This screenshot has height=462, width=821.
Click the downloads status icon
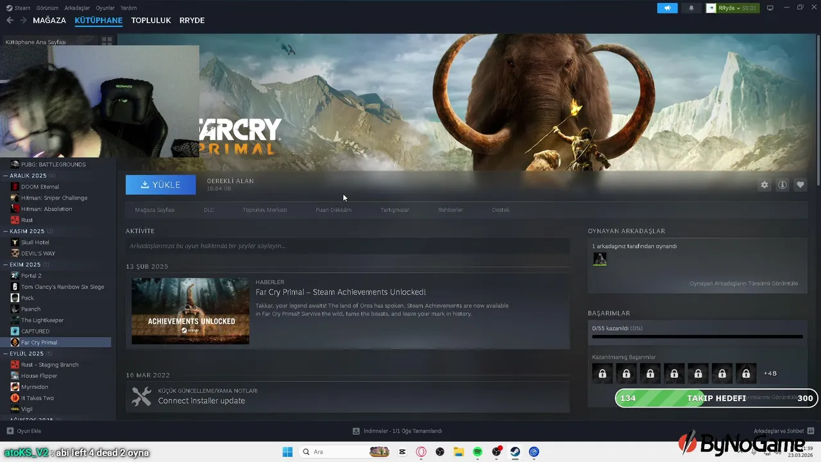(356, 431)
